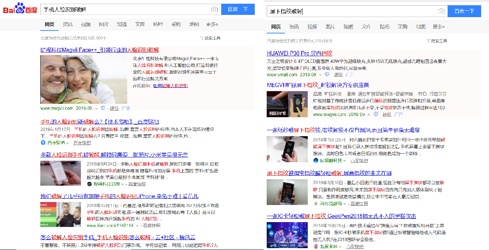
Task: Open 多款人脸识别手机被破解 result title
Action: point(114,155)
